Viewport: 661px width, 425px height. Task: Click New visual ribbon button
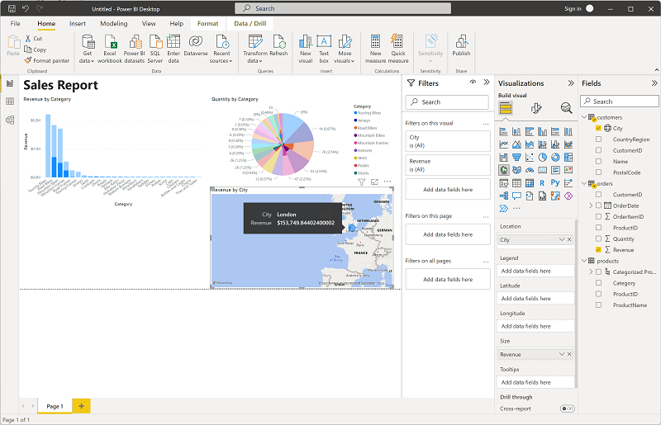tap(306, 49)
